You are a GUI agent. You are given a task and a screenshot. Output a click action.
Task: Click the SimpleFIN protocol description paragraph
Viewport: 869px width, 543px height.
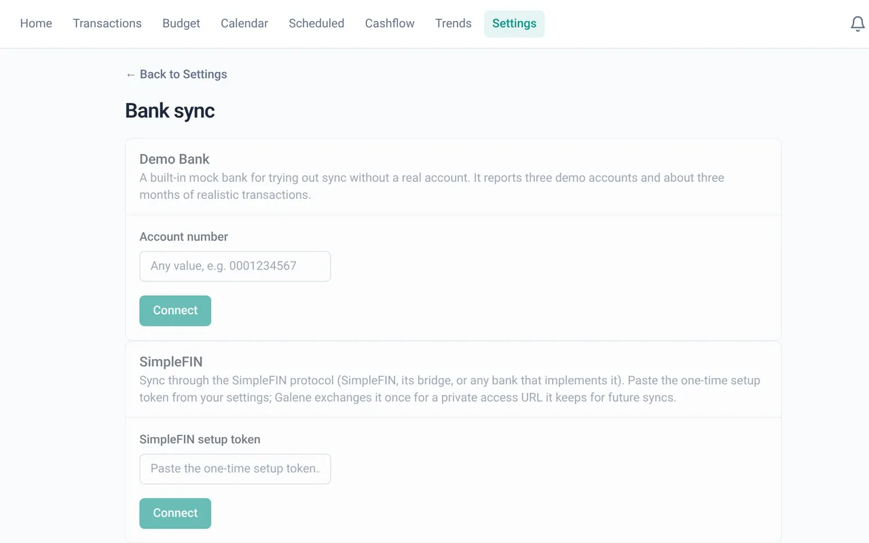tap(450, 389)
